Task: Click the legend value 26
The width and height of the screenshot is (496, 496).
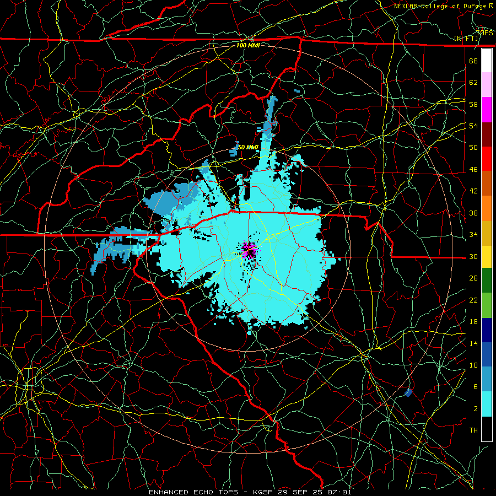Action: pos(473,278)
